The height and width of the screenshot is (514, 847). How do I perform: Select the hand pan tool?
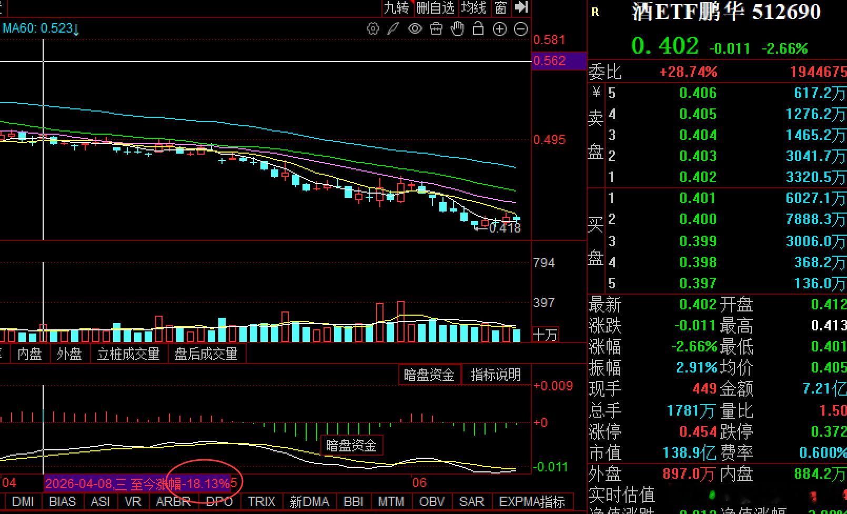pos(457,29)
